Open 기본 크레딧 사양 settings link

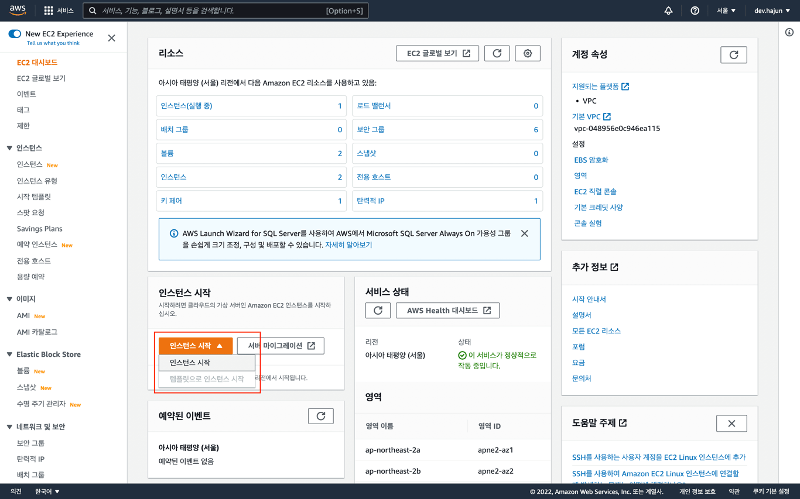click(x=599, y=207)
